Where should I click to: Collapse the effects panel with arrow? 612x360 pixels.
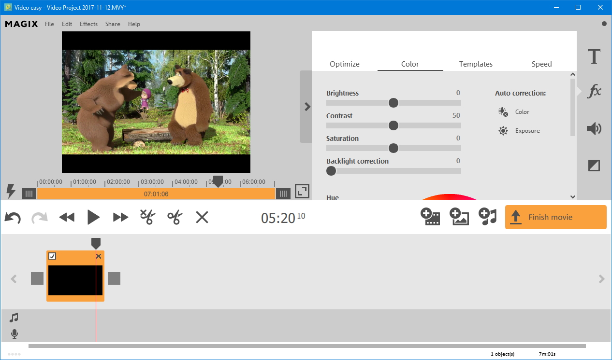point(306,107)
